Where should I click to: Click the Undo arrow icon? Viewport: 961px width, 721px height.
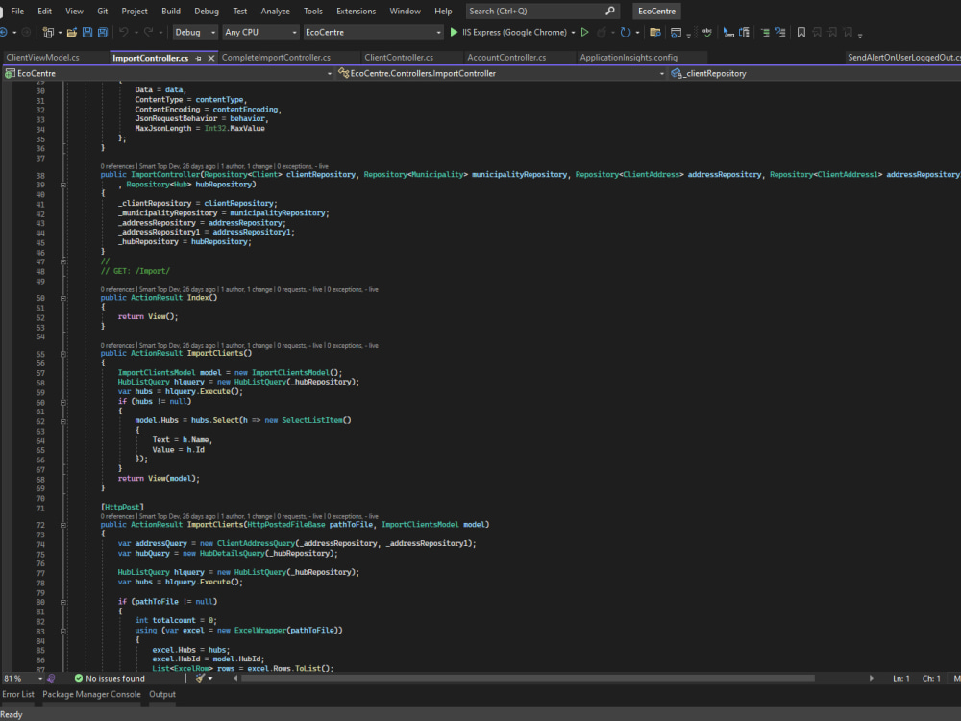(123, 32)
